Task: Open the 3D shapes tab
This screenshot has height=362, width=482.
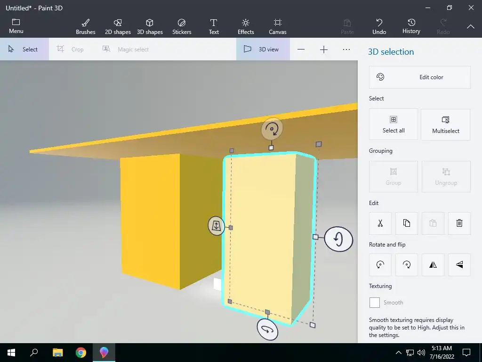Action: (150, 26)
